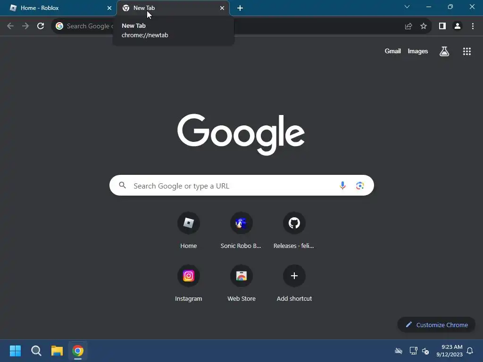Reload the current page

click(41, 26)
